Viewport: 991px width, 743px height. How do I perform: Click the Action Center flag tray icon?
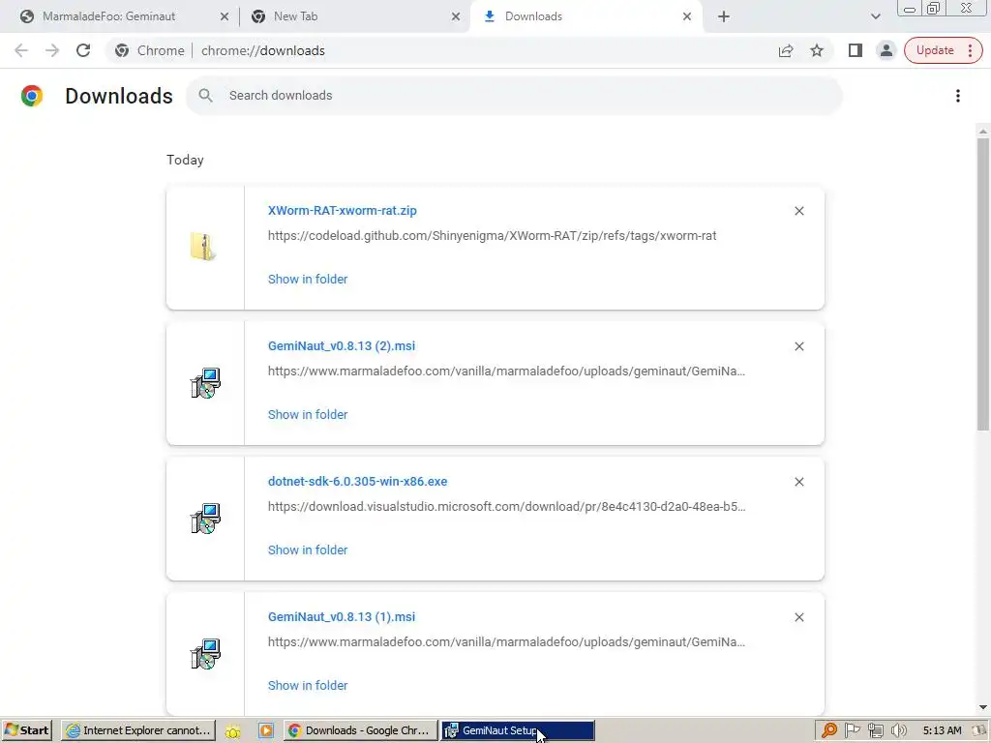point(852,730)
